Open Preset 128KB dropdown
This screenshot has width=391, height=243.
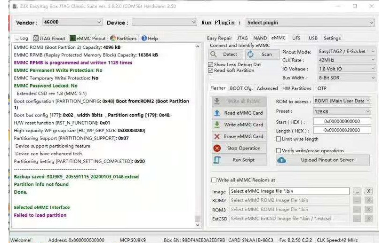click(342, 111)
